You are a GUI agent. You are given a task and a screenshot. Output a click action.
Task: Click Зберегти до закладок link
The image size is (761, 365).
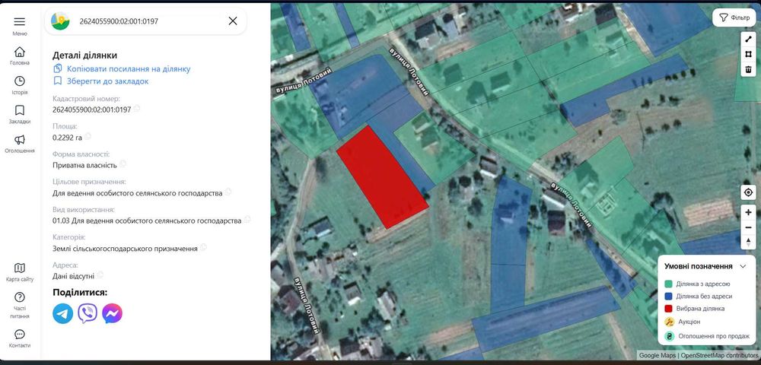(x=108, y=81)
